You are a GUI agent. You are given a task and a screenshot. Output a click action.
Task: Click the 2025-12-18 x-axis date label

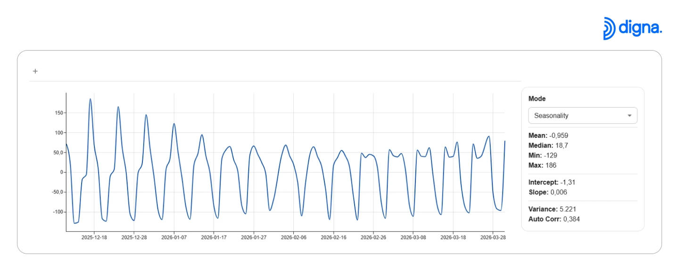tap(94, 237)
